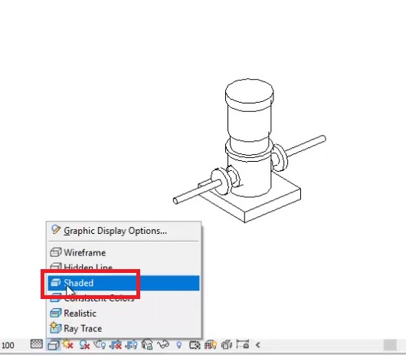Select the Wireframe visual style
The height and width of the screenshot is (355, 406).
coord(123,253)
